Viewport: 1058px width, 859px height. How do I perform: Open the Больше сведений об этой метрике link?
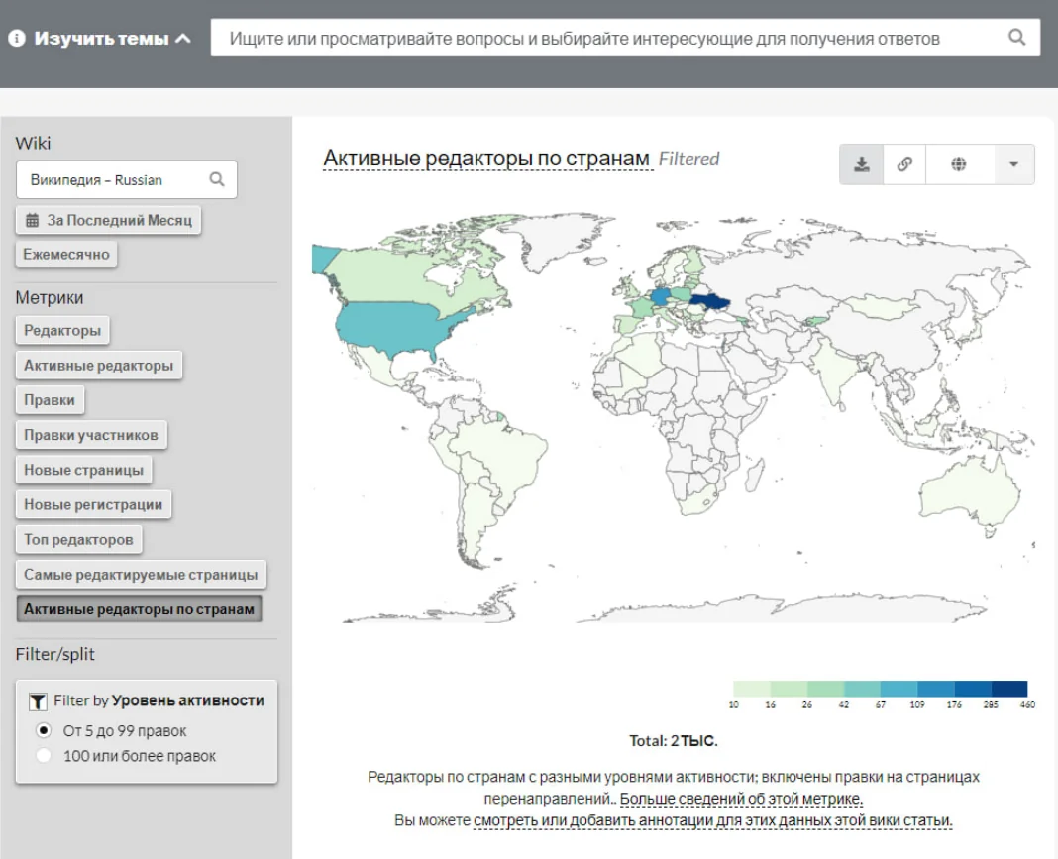click(741, 799)
